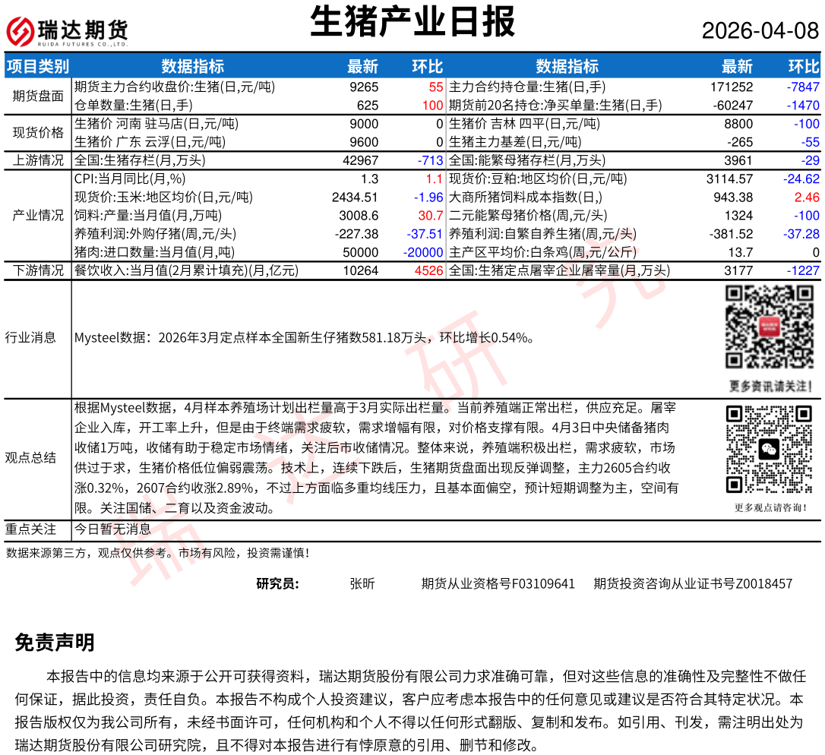Click the 观点总结 section label
This screenshot has width=825, height=755.
[31, 457]
